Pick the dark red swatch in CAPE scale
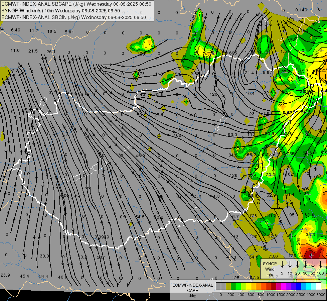327x301 pixels. point(274,286)
